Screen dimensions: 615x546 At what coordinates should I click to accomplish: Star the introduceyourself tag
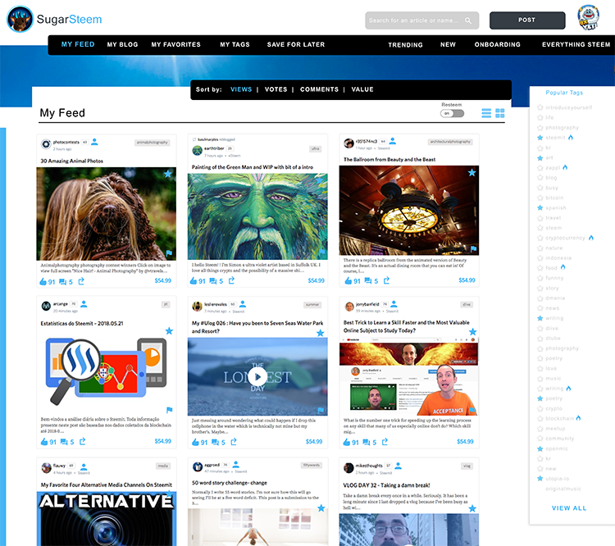[540, 107]
